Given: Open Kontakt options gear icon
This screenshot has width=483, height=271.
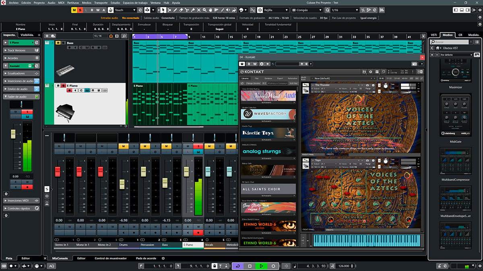Looking at the screenshot, I should coord(371,72).
